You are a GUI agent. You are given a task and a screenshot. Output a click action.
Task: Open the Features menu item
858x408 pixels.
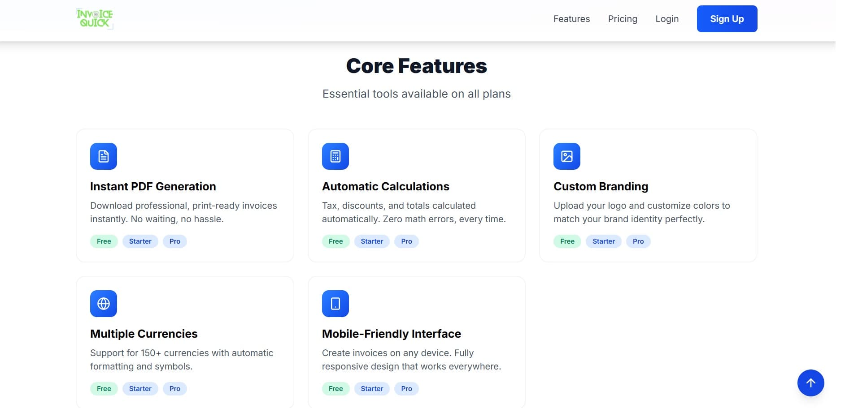571,18
